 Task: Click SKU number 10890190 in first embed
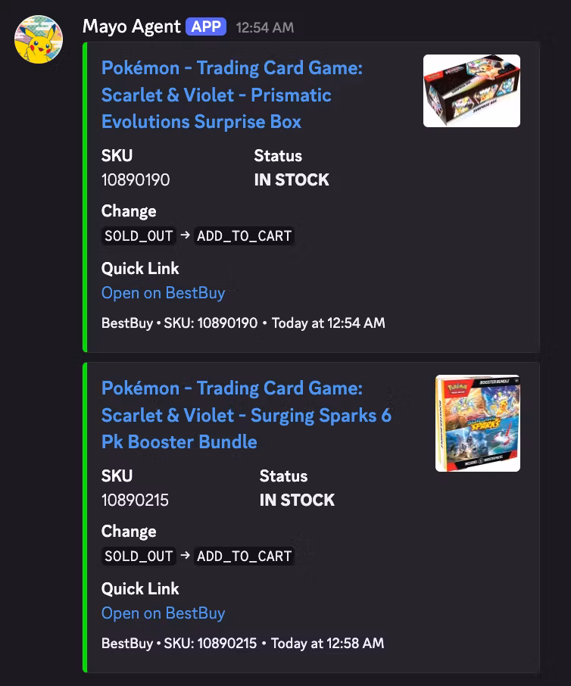click(x=136, y=179)
